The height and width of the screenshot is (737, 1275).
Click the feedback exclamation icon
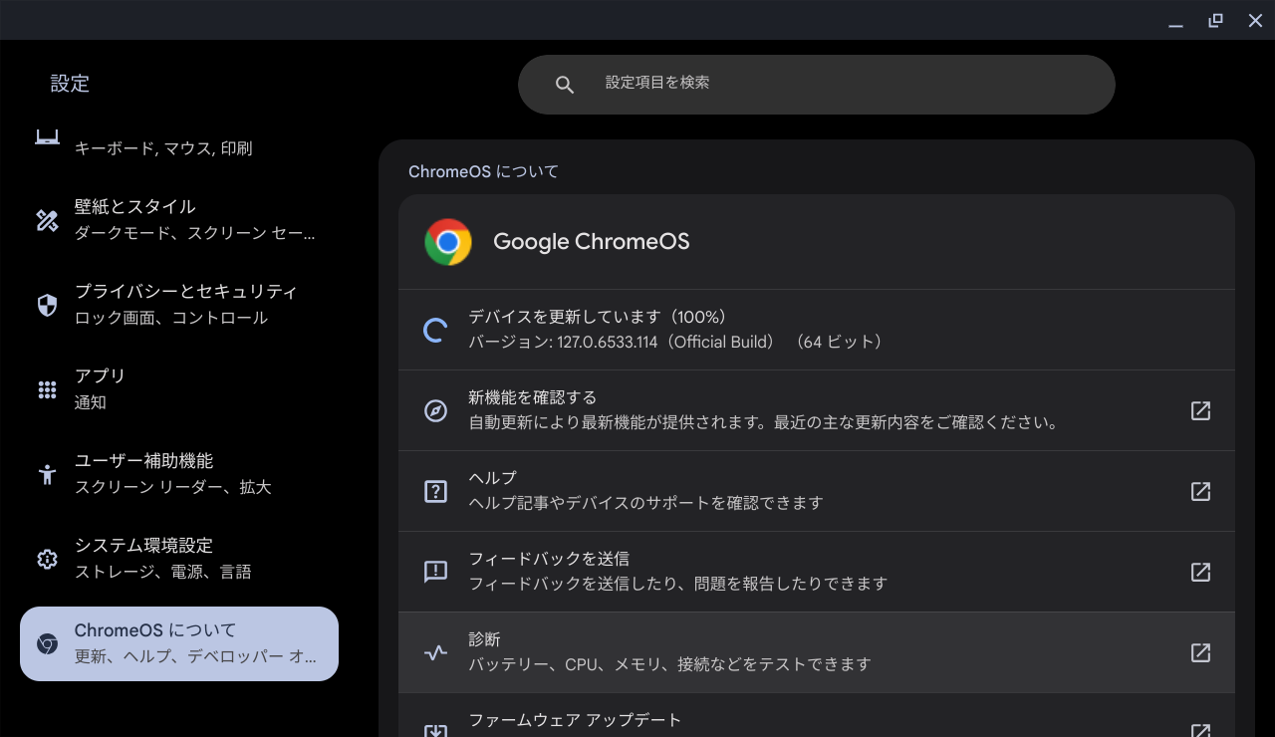(x=435, y=572)
